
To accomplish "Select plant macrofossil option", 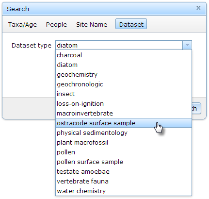I will [x=124, y=142].
